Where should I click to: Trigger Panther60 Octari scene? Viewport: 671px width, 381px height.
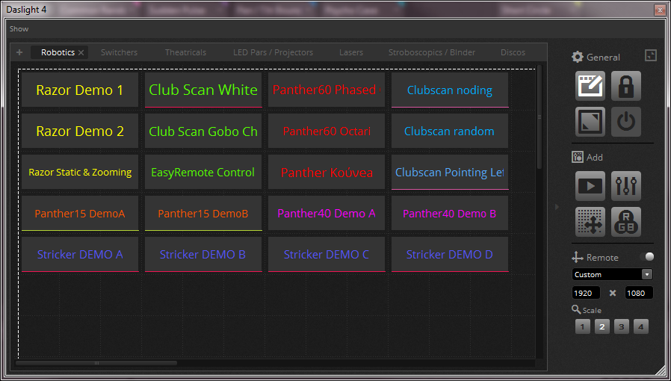pyautogui.click(x=327, y=131)
